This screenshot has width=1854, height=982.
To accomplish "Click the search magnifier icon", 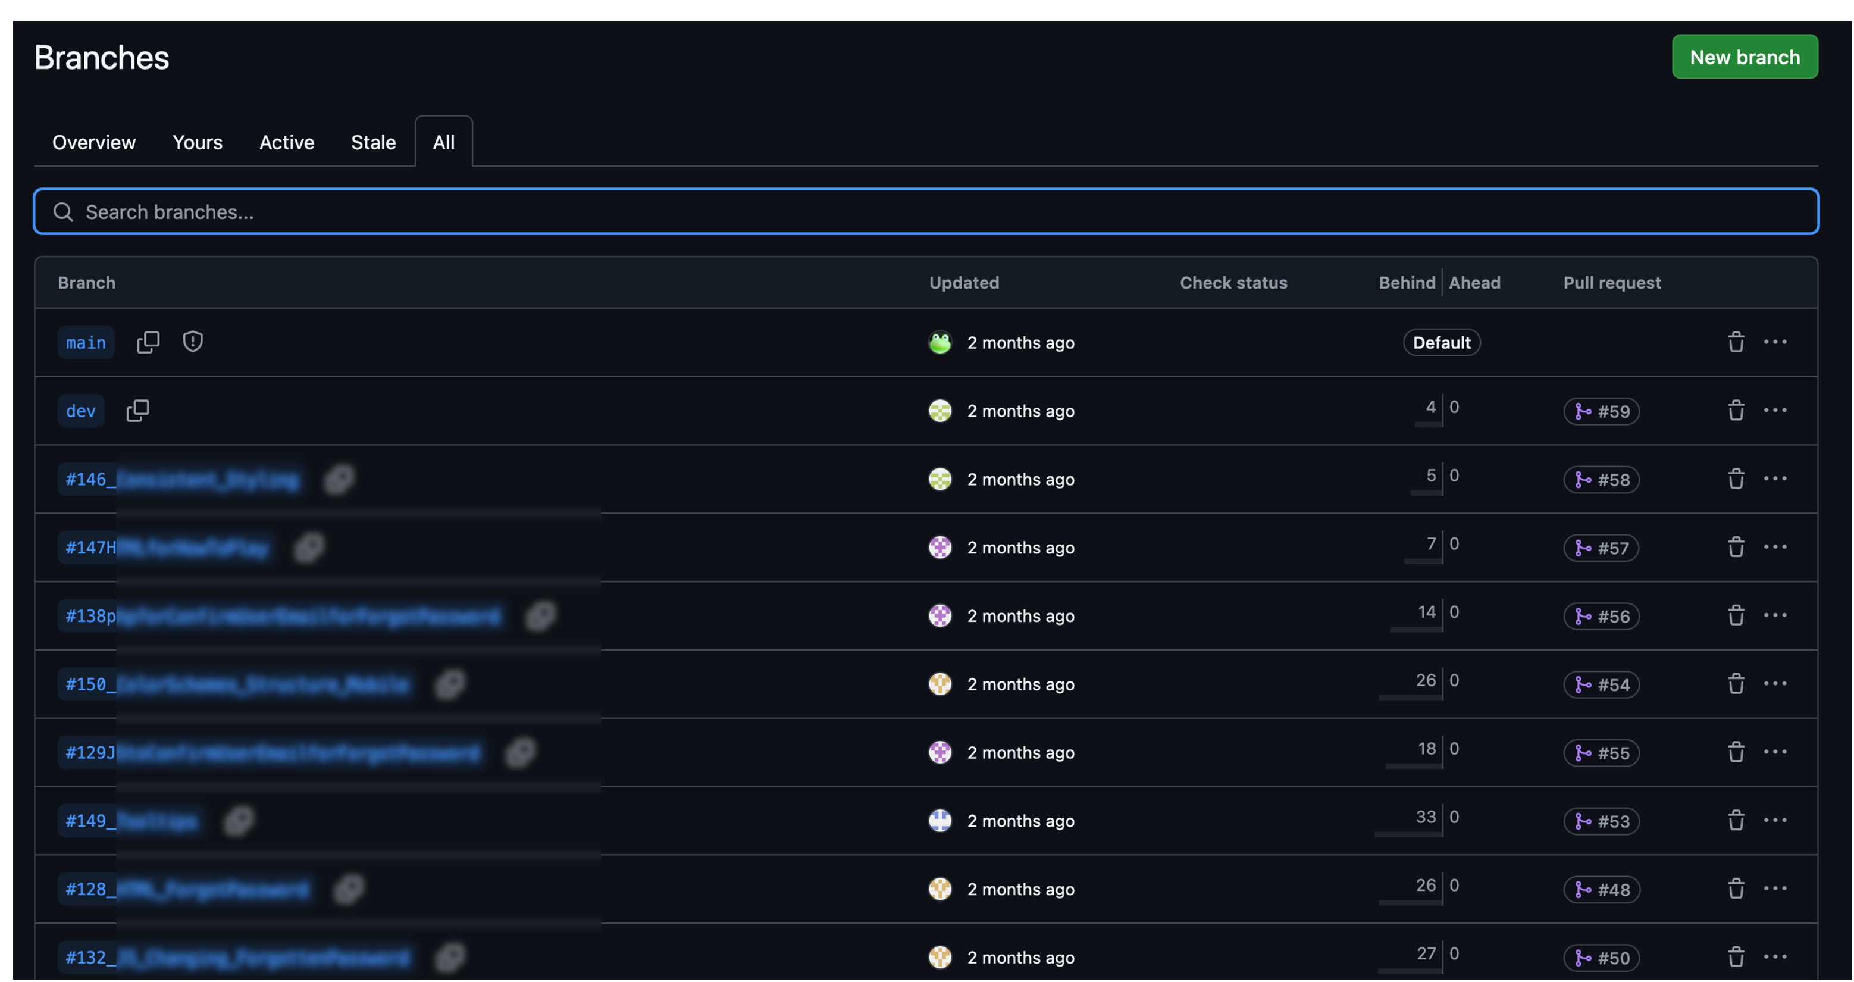I will pyautogui.click(x=63, y=212).
